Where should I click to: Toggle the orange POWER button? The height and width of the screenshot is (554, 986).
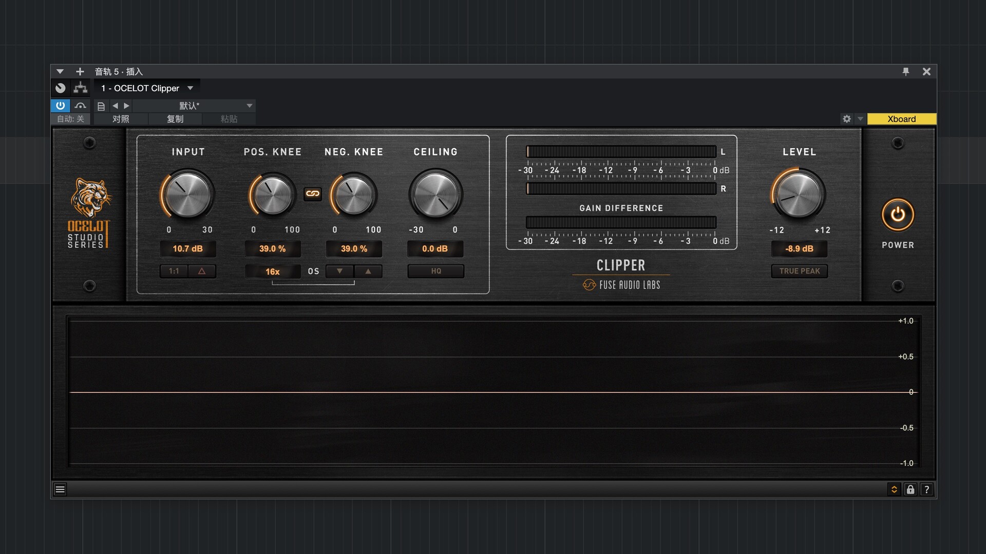tap(898, 214)
